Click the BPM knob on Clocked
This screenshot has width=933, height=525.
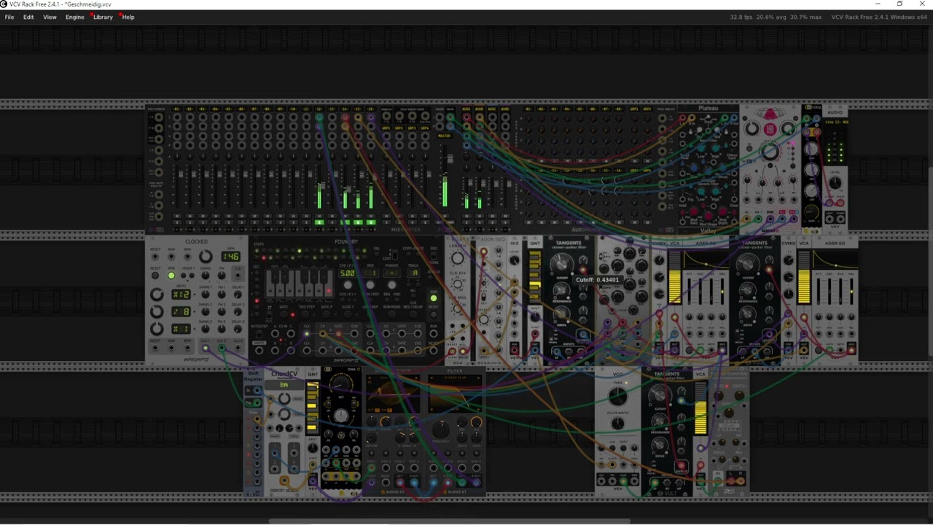pos(206,257)
